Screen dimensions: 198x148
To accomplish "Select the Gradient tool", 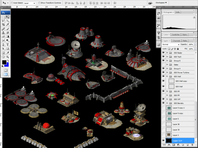I will pyautogui.click(x=8, y=37).
